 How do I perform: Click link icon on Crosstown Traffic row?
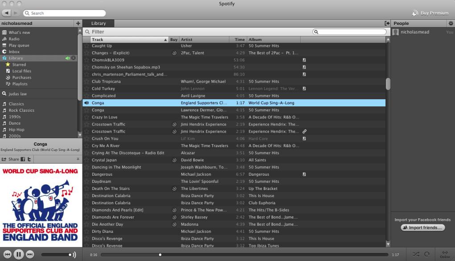click(x=304, y=131)
